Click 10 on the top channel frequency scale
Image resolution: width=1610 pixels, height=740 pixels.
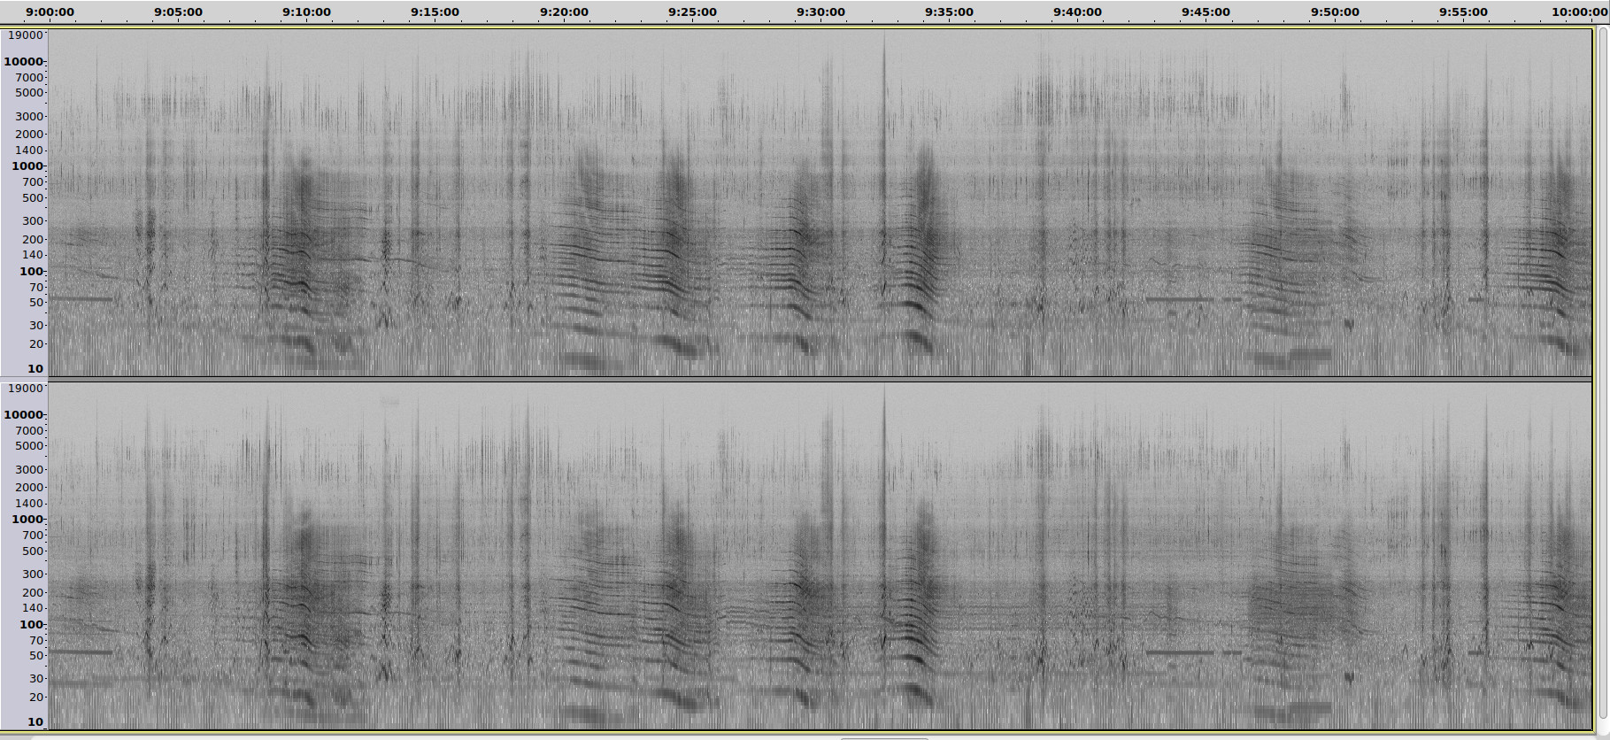[x=35, y=369]
